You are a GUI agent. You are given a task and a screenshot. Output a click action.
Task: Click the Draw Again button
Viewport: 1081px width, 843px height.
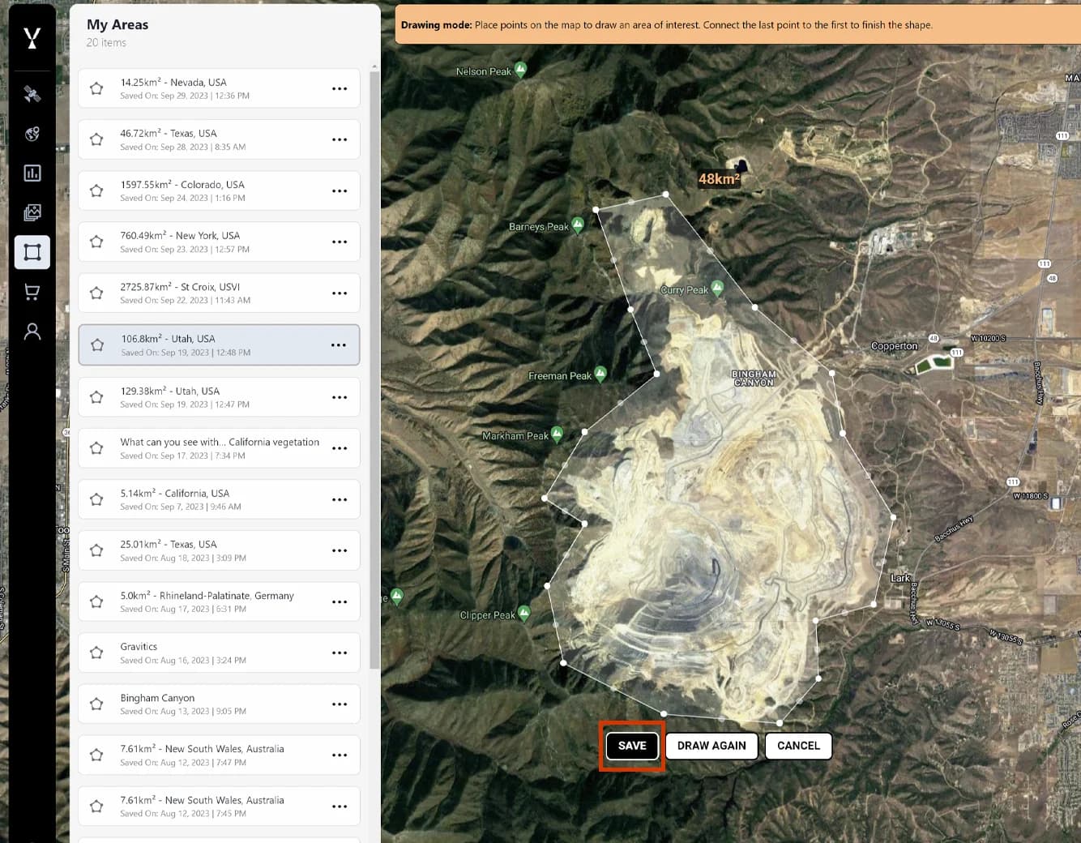coord(711,746)
